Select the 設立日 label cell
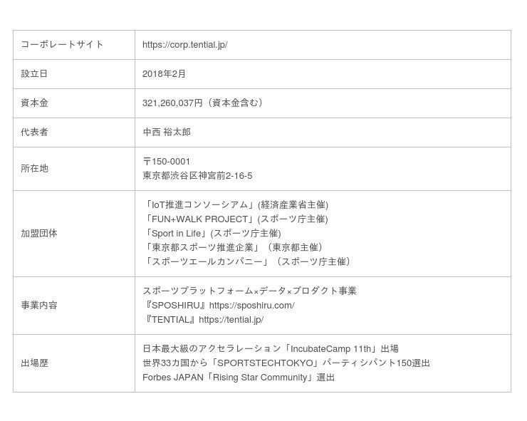 click(34, 74)
